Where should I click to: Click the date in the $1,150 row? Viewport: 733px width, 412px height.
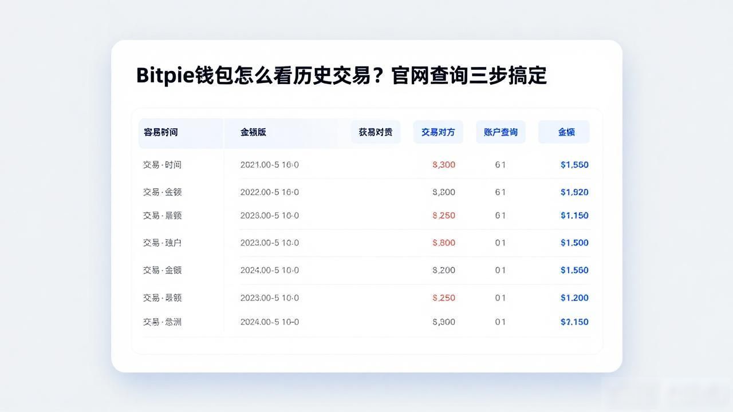pos(269,216)
